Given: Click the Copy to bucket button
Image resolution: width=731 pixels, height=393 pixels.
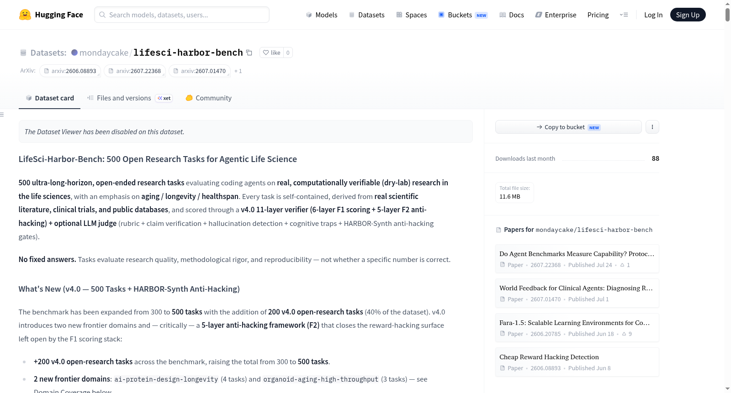Looking at the screenshot, I should pyautogui.click(x=568, y=127).
